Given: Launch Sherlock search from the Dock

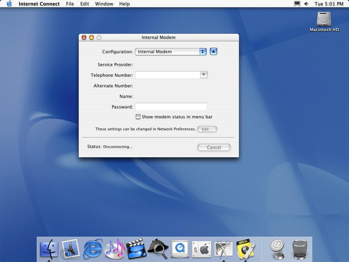Looking at the screenshot, I should [x=158, y=249].
